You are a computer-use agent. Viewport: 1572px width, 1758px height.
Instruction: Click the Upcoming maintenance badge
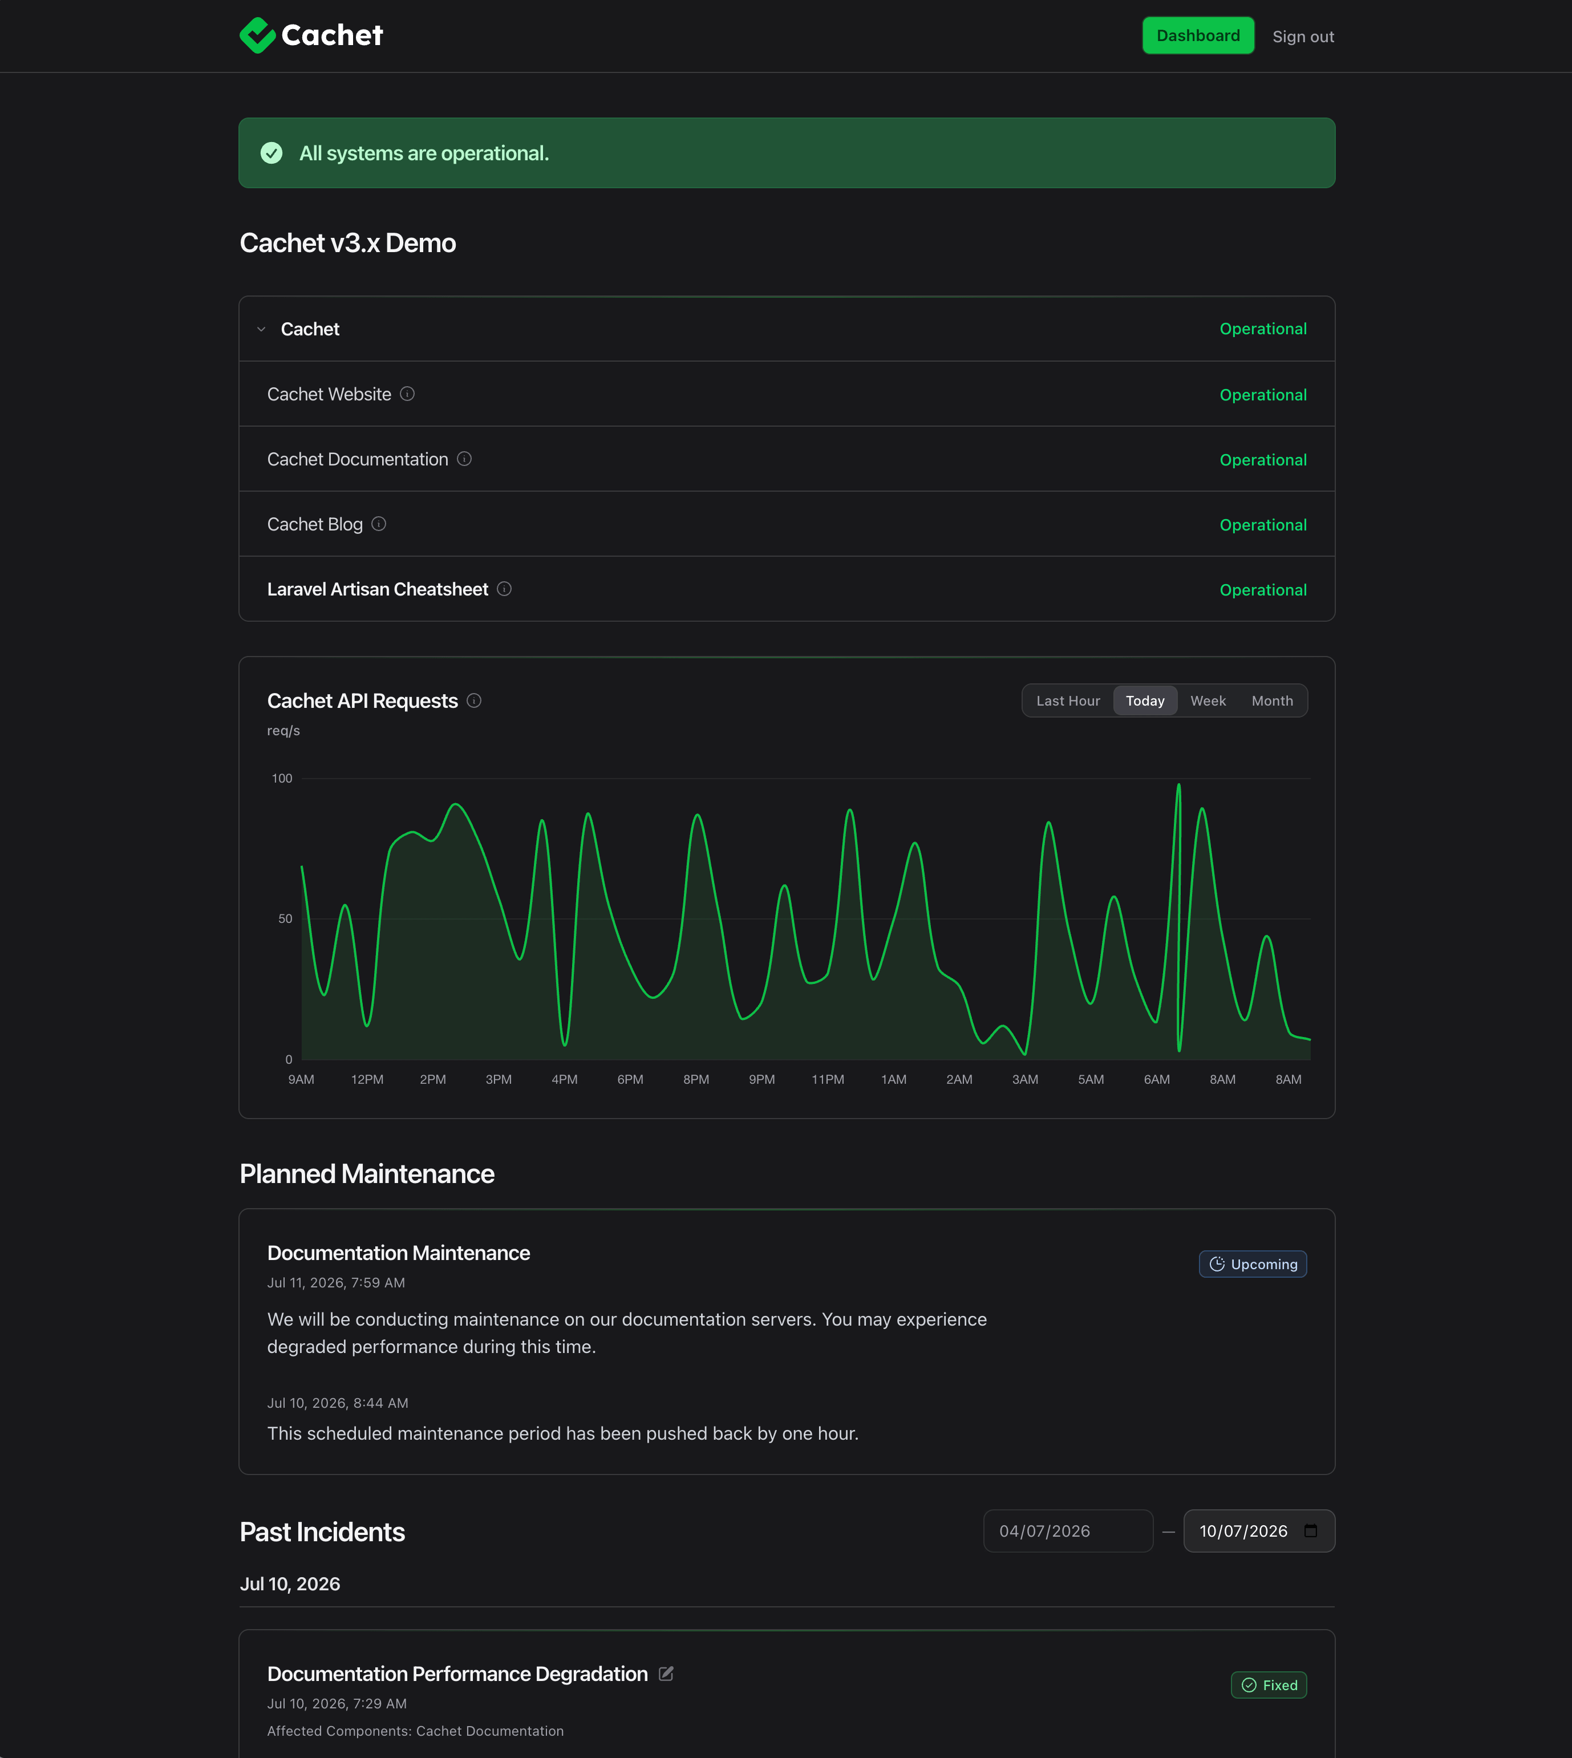tap(1253, 1264)
